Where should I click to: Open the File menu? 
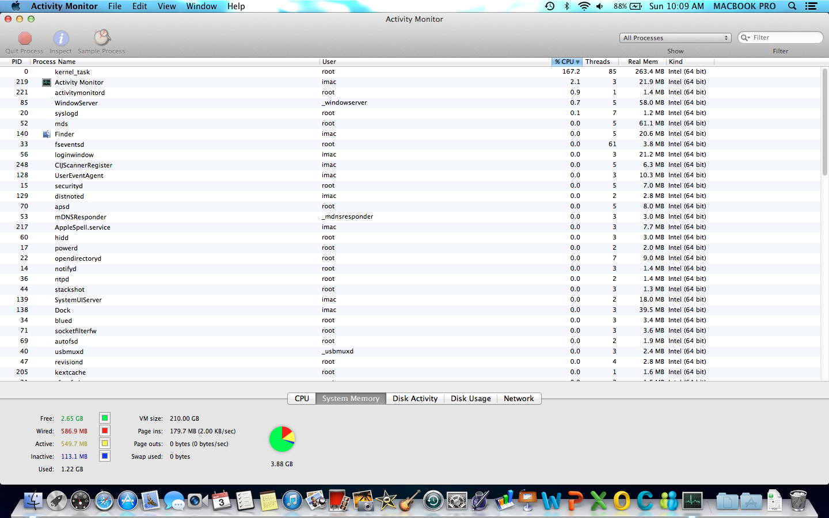[115, 6]
